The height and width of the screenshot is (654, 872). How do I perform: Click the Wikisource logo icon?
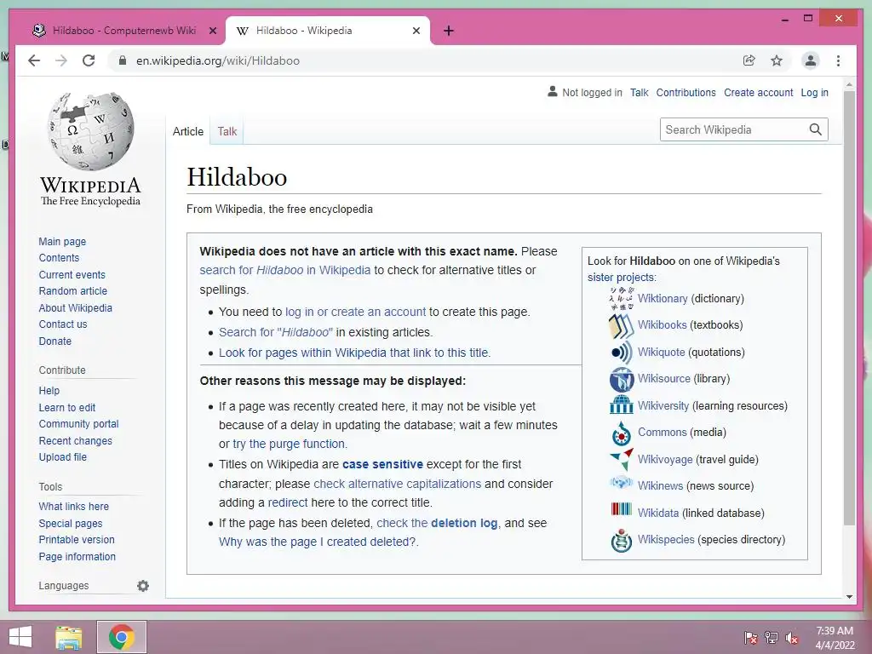point(621,379)
